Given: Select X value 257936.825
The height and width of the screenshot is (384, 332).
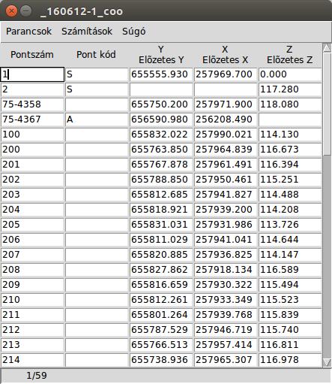Looking at the screenshot, I should [x=226, y=255].
